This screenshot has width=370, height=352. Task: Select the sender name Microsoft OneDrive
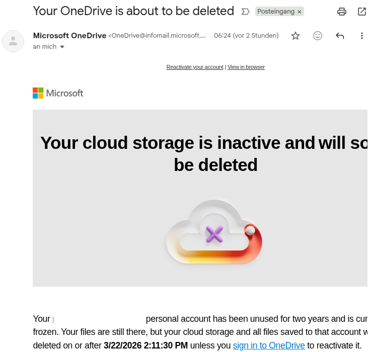click(69, 36)
